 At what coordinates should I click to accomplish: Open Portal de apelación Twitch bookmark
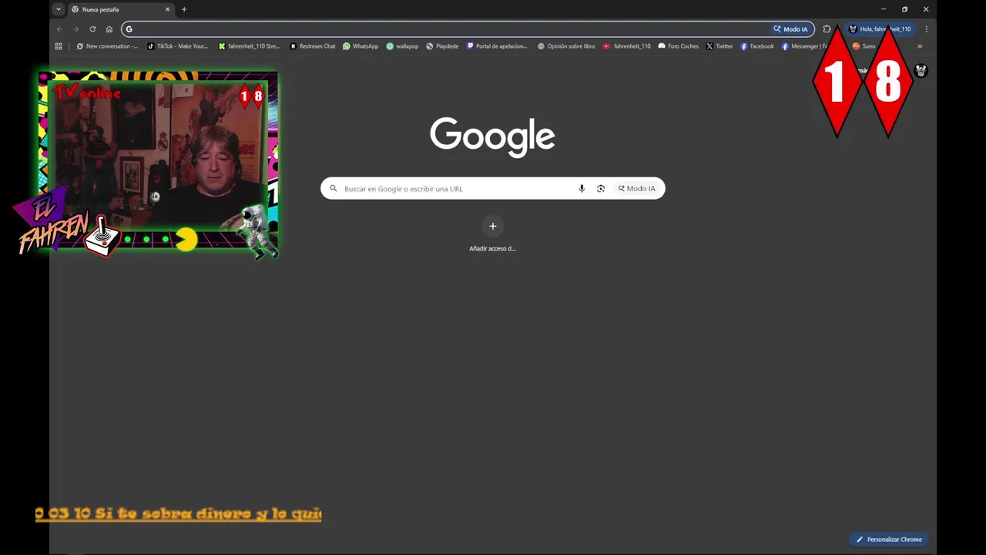(498, 46)
